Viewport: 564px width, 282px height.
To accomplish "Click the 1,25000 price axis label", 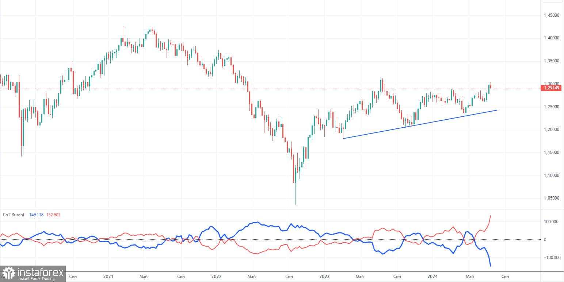I will pyautogui.click(x=552, y=107).
